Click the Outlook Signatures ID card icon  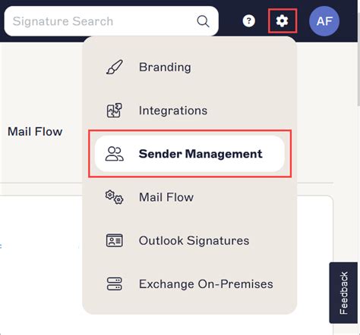115,240
